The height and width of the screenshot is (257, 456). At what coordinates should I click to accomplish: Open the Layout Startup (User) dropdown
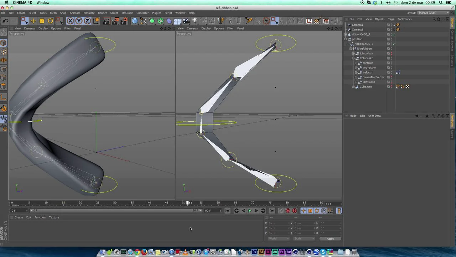(x=433, y=13)
